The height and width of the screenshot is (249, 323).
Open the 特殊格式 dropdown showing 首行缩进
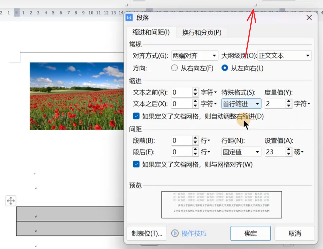coord(241,104)
